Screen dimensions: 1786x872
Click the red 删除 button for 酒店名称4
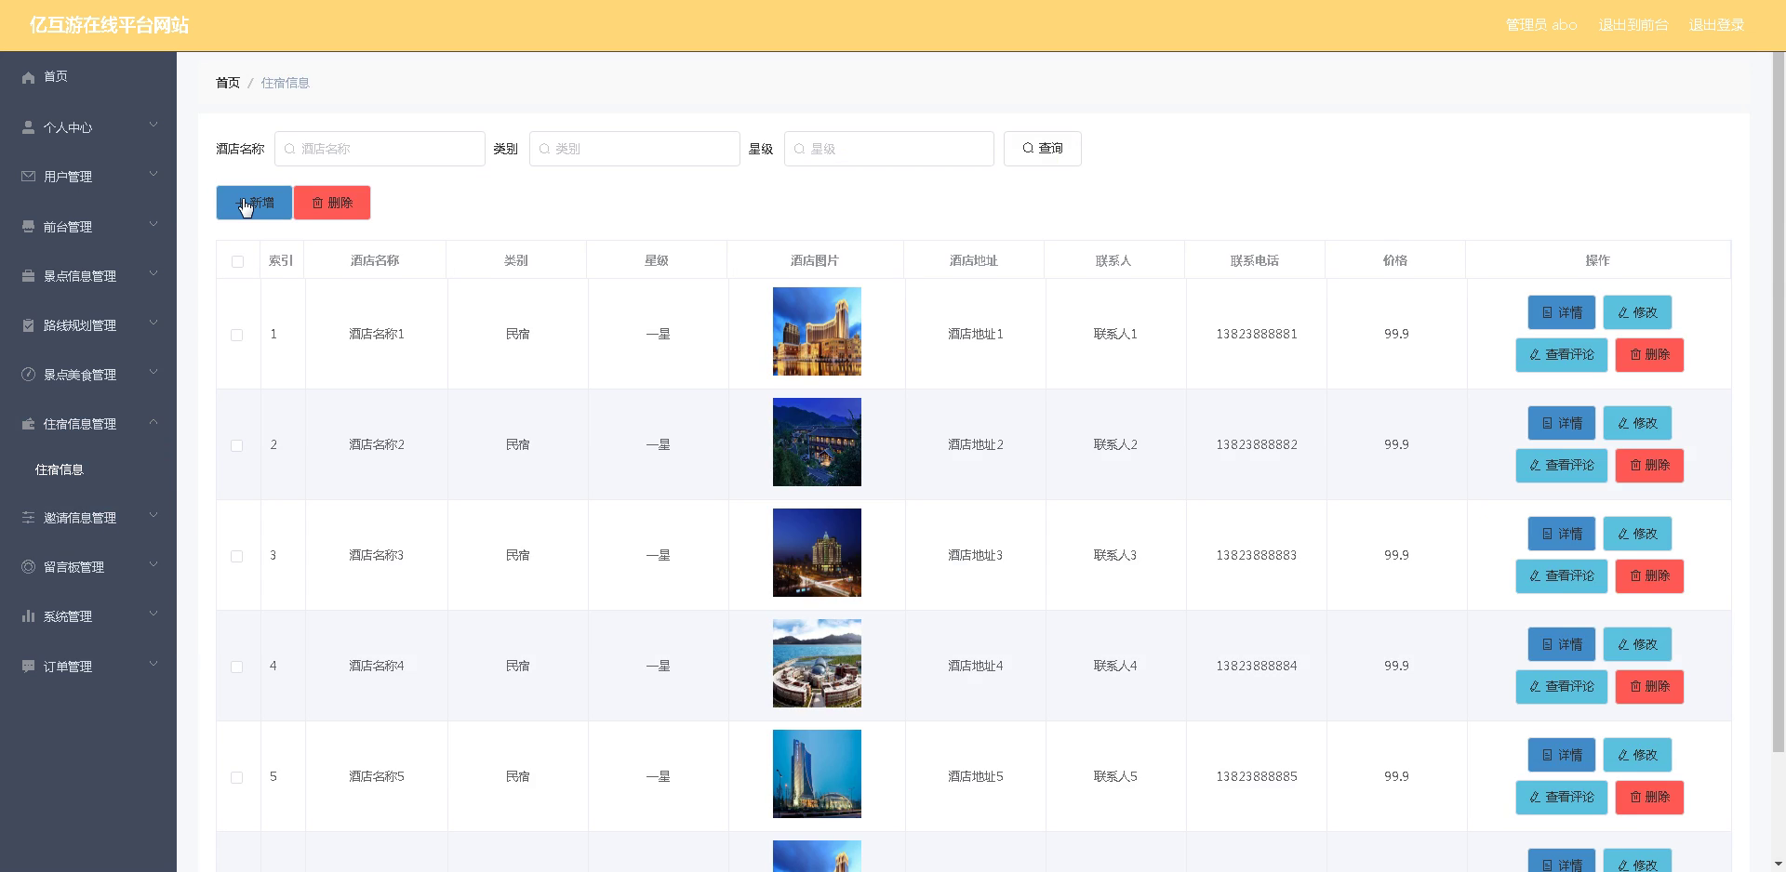pos(1649,686)
